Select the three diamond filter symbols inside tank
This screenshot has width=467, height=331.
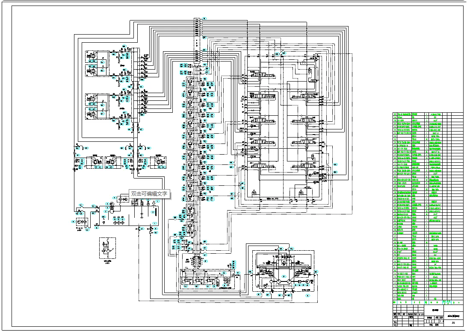coord(119,223)
